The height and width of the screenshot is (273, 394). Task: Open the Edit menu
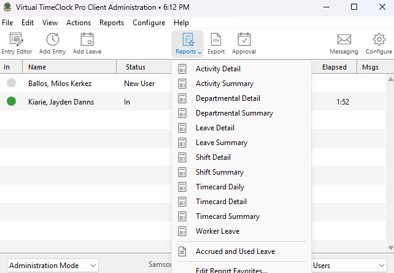point(28,23)
